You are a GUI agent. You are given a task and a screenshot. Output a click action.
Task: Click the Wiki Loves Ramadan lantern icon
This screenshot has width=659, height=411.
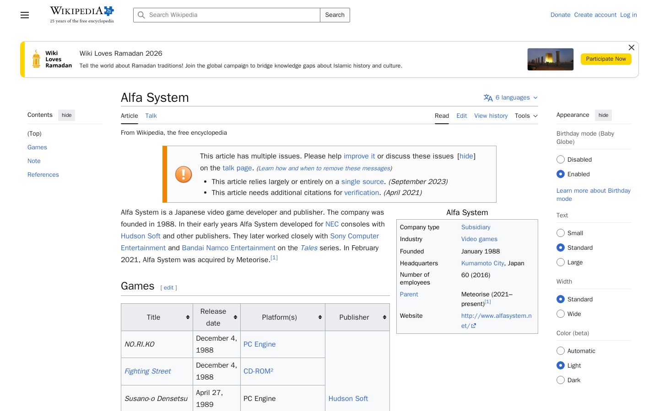coord(36,59)
